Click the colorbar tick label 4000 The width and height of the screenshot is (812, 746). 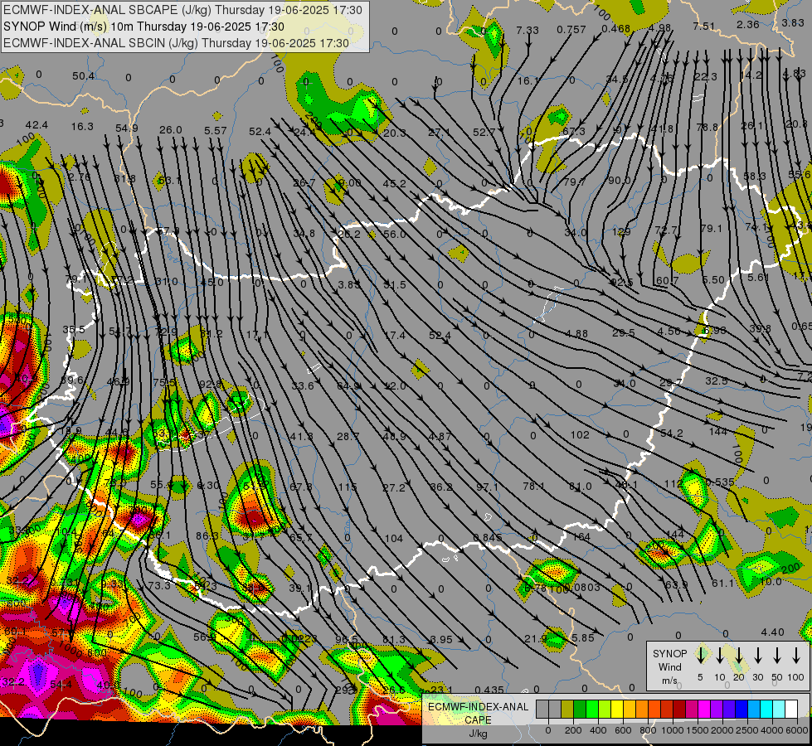coord(772,730)
